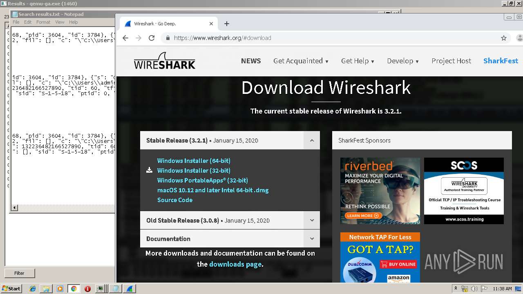Open the riverbed sponsor banner
Viewport: 523px width, 294px height.
click(380, 191)
